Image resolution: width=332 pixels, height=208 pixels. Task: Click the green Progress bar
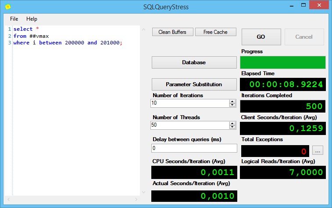pos(283,62)
